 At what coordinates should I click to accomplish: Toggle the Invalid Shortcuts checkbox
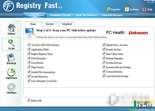pos(29,77)
